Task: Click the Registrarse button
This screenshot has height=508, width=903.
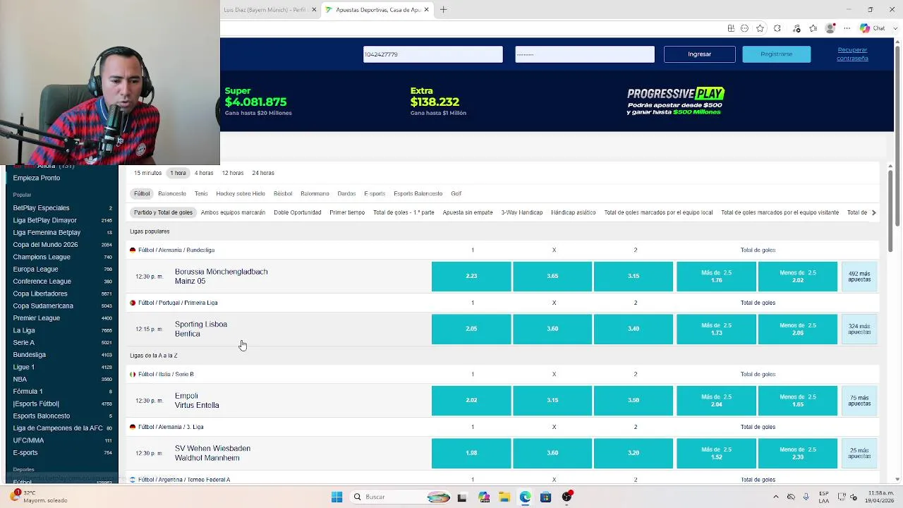Action: click(x=776, y=54)
